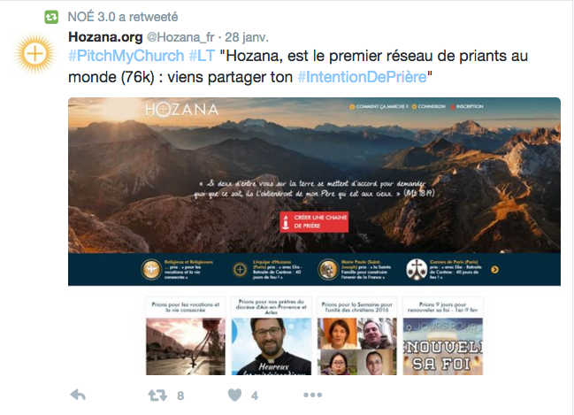Retweet this Hozana.org tweet
This screenshot has width=574, height=415.
[x=157, y=396]
